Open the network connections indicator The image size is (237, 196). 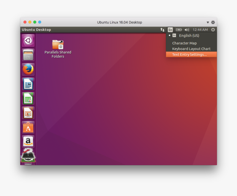162,30
